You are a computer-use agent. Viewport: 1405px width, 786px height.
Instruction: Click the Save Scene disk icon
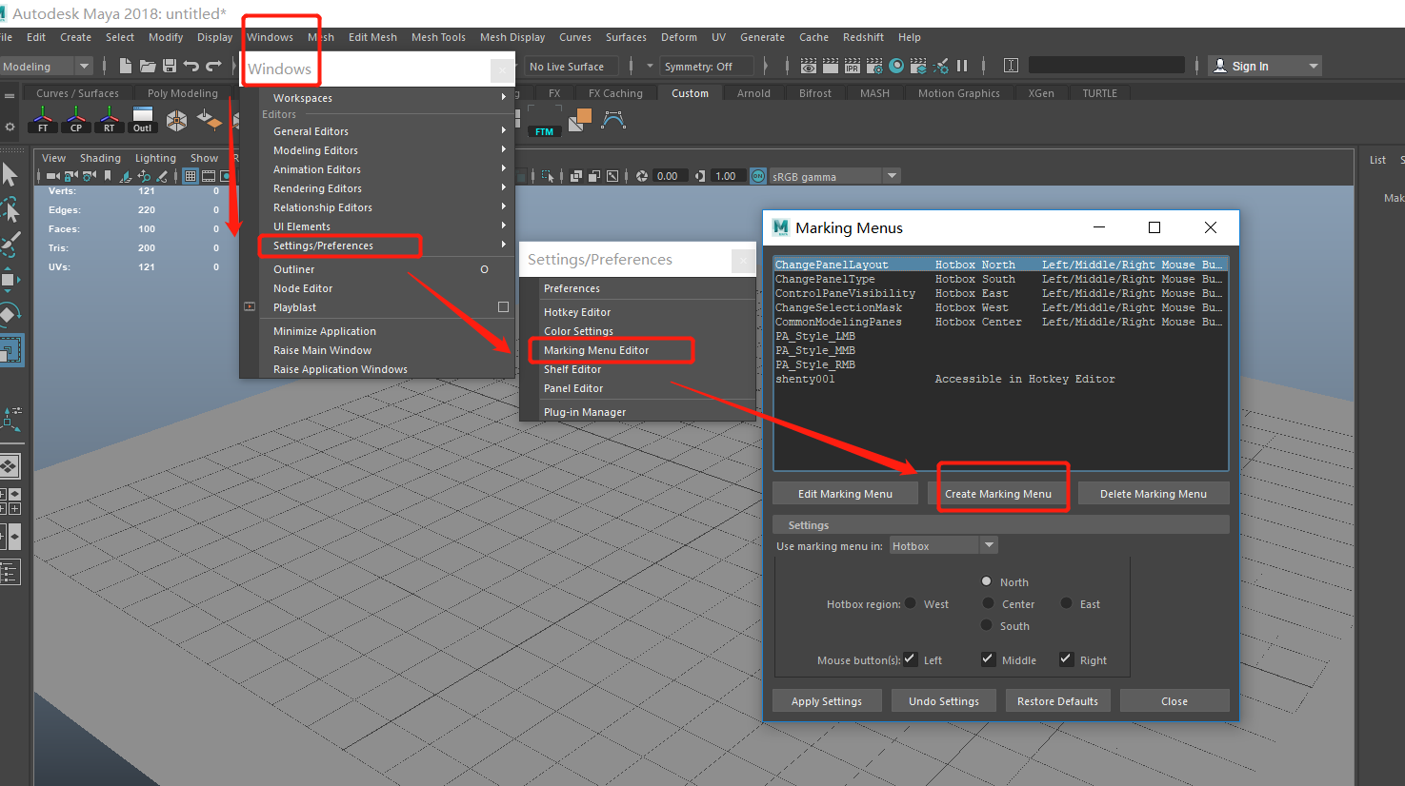click(x=170, y=66)
